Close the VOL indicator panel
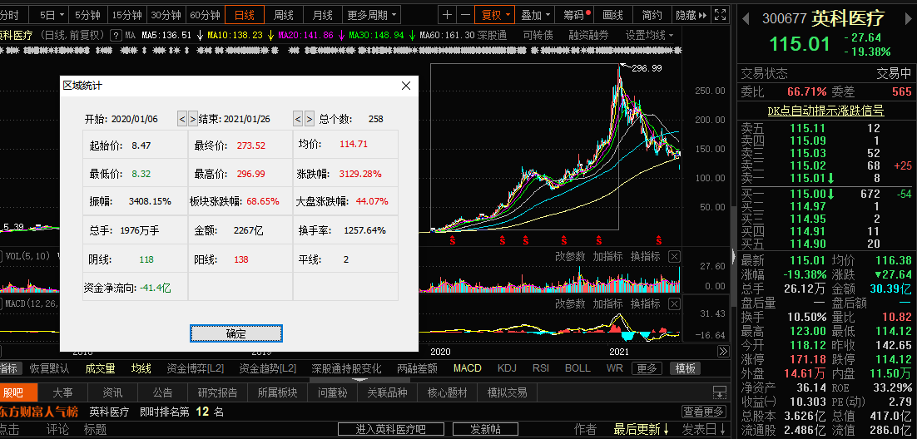The width and height of the screenshot is (917, 439). click(674, 256)
